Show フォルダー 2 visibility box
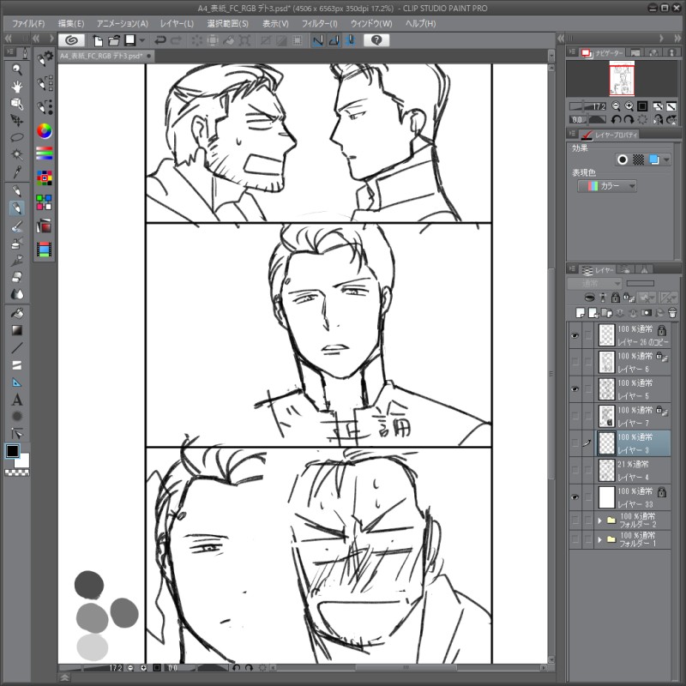Viewport: 686px width, 686px height. [575, 521]
